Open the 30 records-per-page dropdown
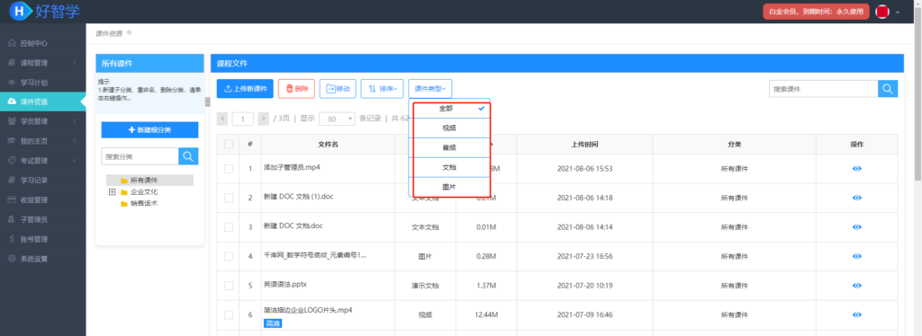The width and height of the screenshot is (922, 336). click(x=337, y=119)
